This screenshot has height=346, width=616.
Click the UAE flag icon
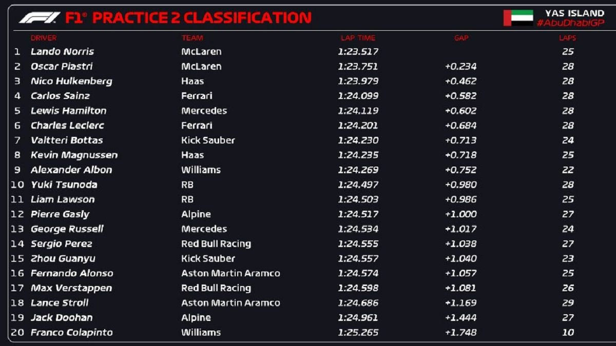pos(517,18)
